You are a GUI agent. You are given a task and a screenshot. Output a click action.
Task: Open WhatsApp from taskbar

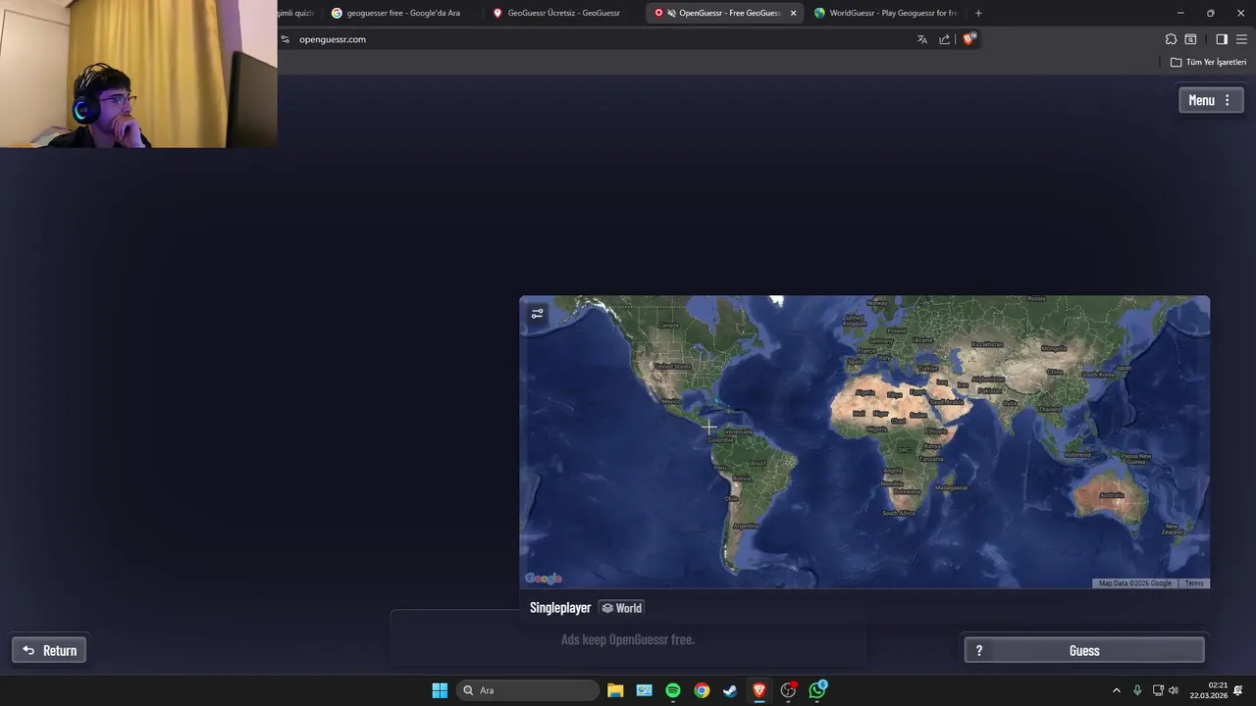point(817,690)
